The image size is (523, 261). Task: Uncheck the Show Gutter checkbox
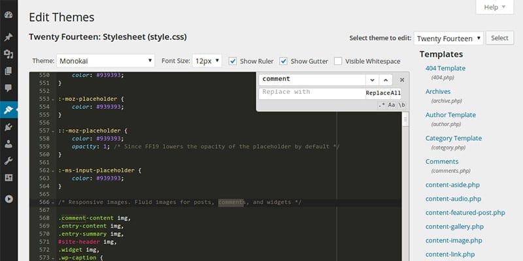click(x=283, y=61)
